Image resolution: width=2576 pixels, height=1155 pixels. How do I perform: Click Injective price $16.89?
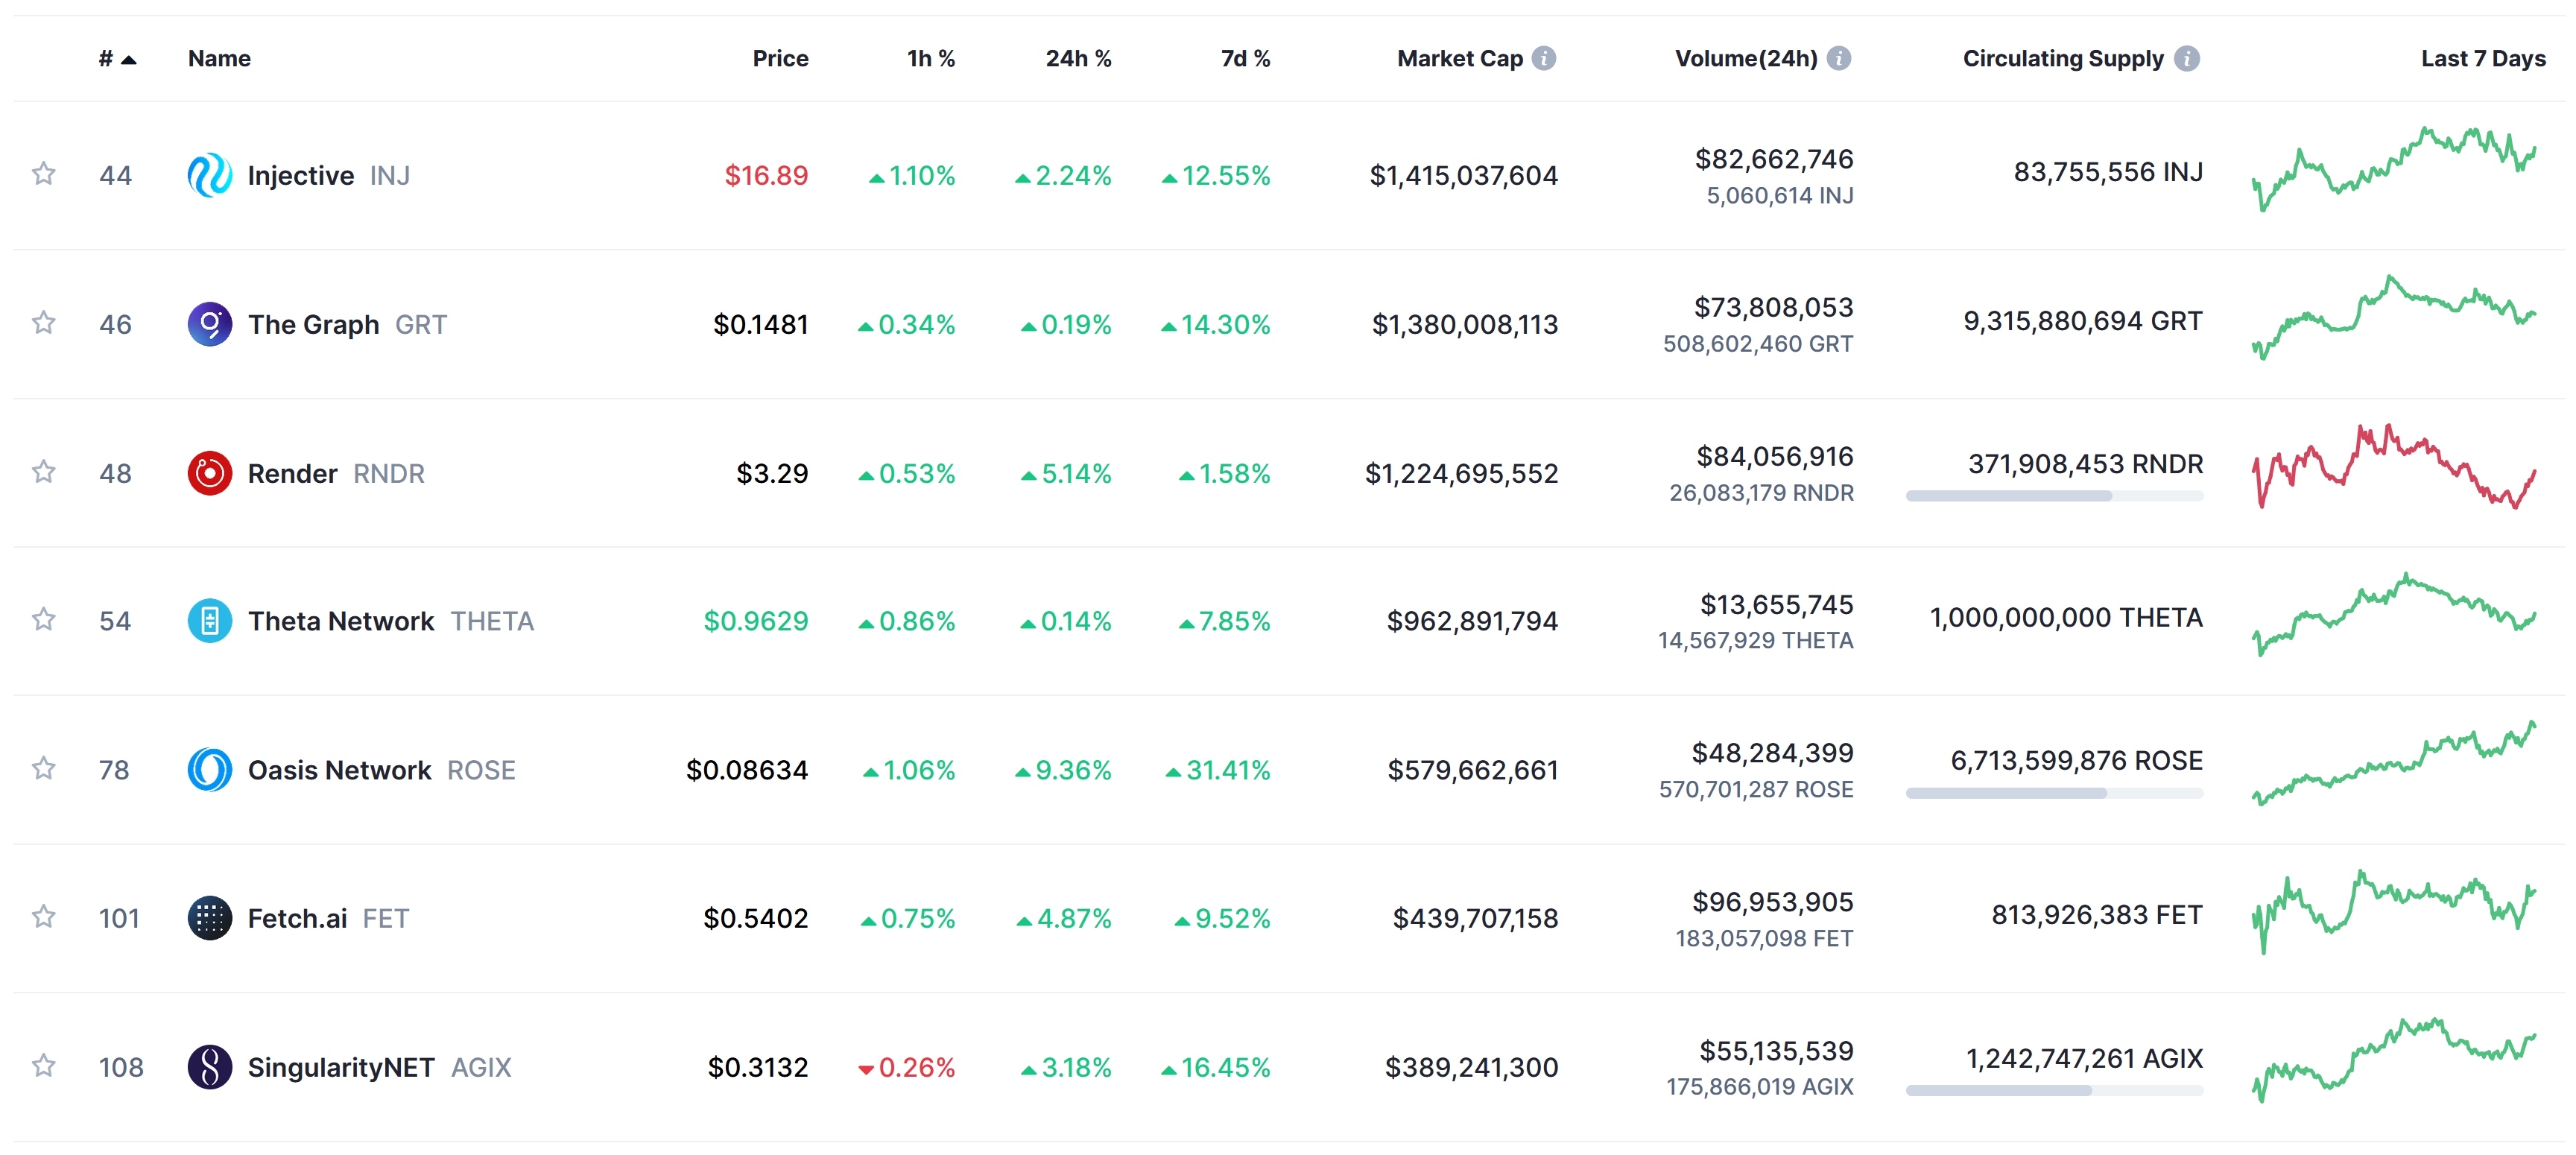pos(766,175)
